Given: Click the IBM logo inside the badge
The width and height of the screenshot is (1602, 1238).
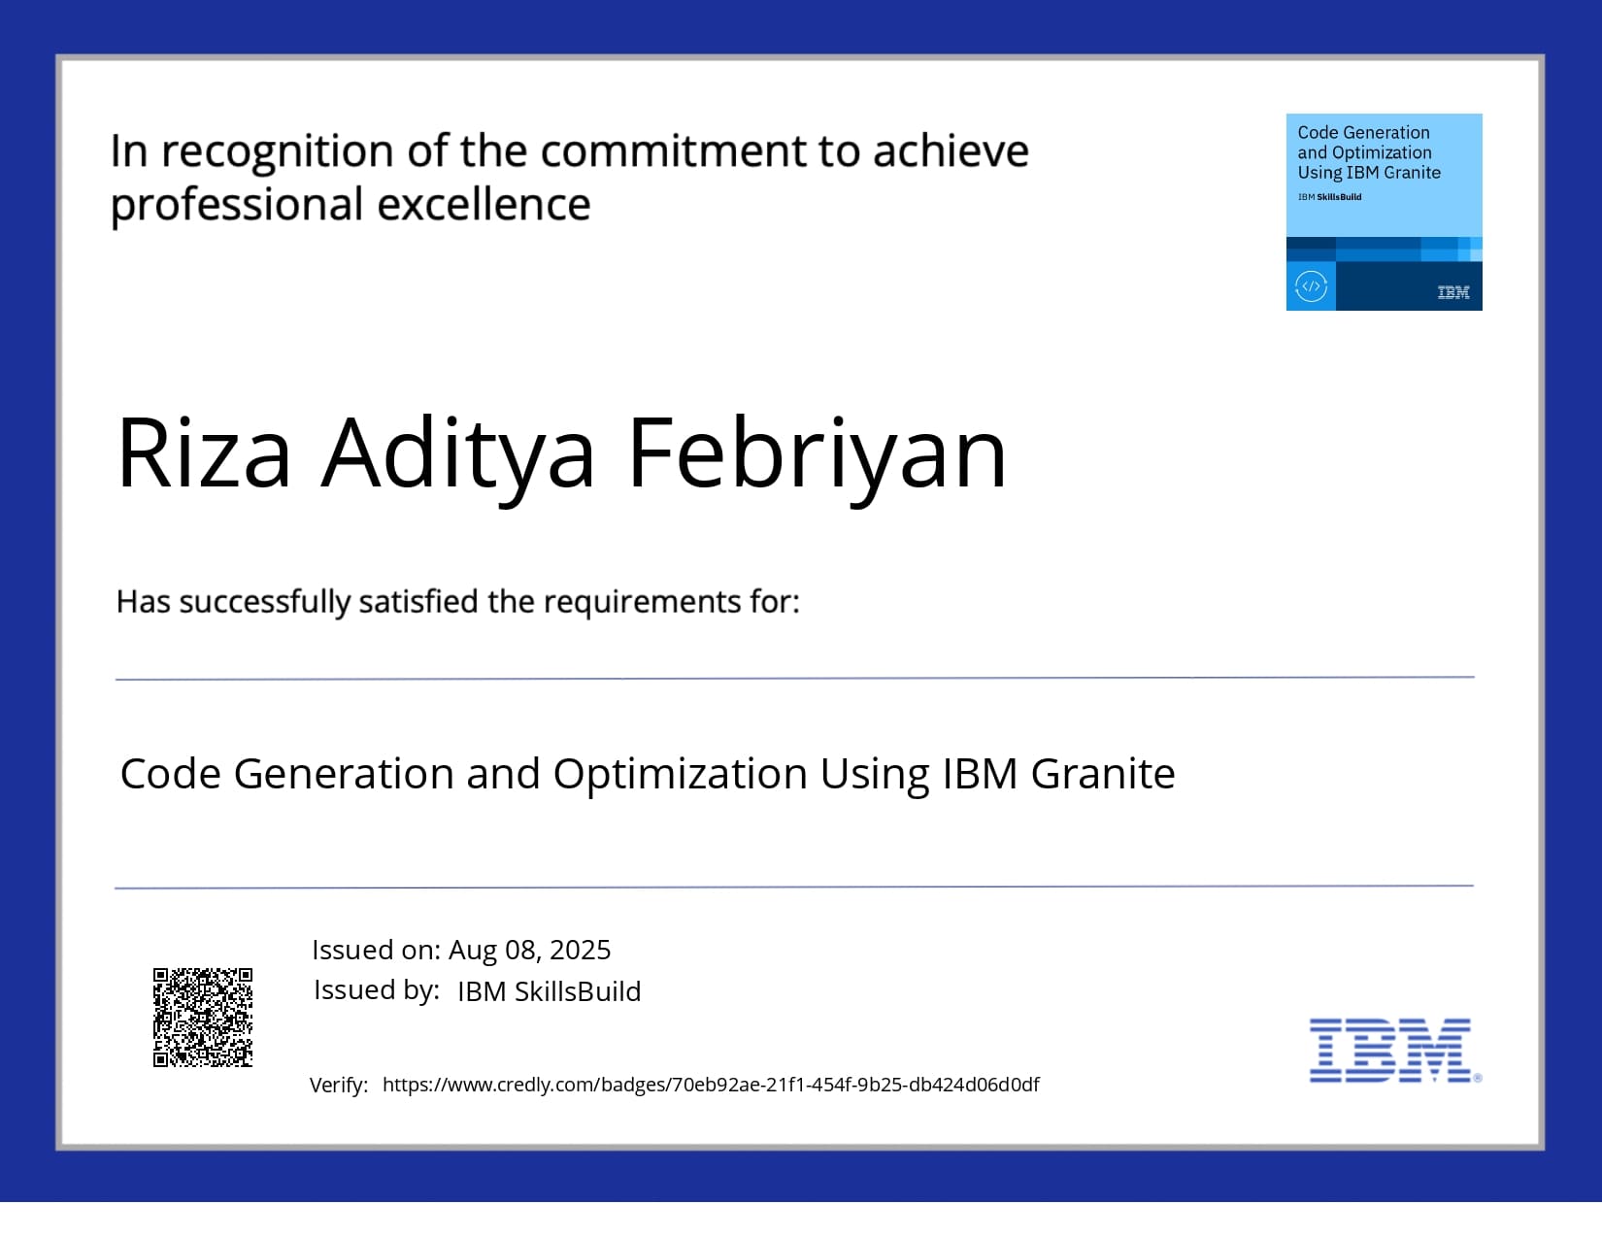Looking at the screenshot, I should [x=1452, y=292].
